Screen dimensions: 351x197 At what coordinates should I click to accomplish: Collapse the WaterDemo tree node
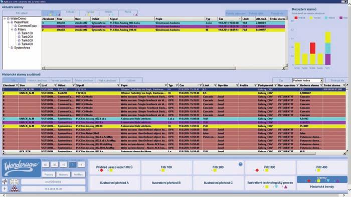pos(5,18)
